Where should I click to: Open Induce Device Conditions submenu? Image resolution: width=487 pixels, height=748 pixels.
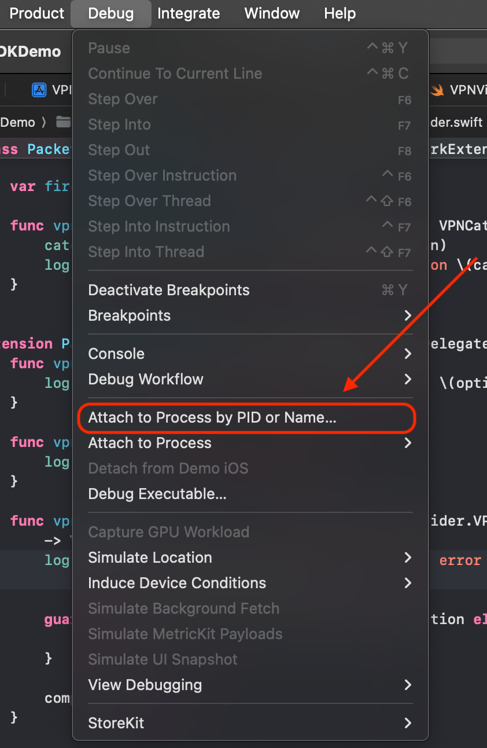[x=250, y=583]
